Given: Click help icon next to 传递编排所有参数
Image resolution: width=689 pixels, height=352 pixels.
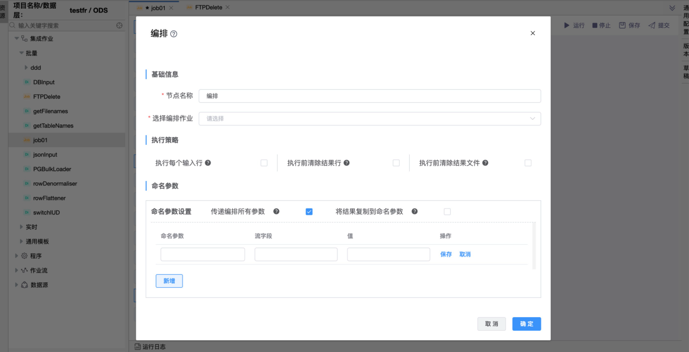Looking at the screenshot, I should pos(276,212).
